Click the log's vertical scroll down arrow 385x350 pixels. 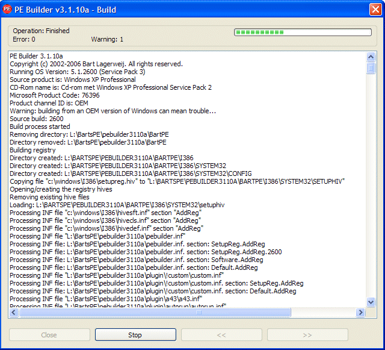pyautogui.click(x=371, y=302)
